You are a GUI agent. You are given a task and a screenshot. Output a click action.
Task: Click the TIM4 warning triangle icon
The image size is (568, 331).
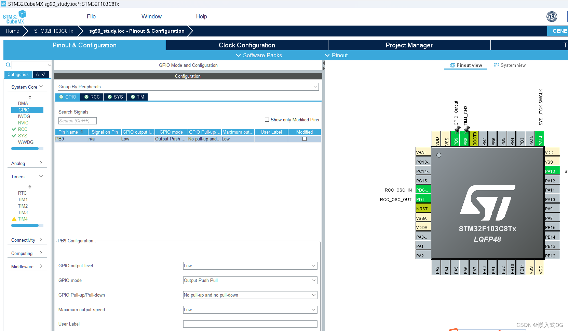coord(14,219)
